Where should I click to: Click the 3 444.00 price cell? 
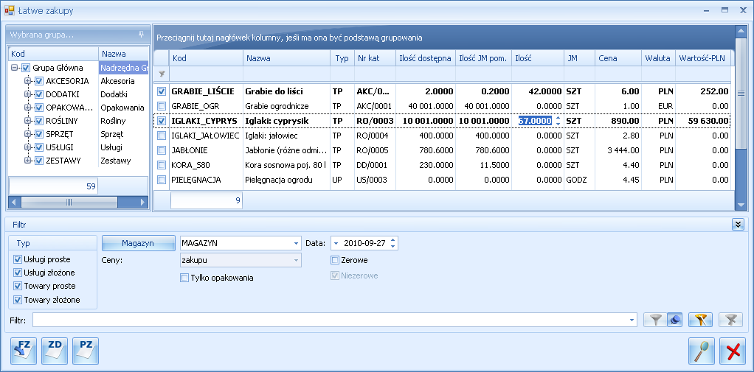click(x=619, y=150)
